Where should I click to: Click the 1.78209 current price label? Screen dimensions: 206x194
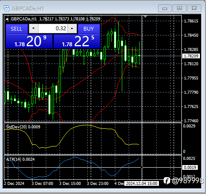pyautogui.click(x=191, y=56)
